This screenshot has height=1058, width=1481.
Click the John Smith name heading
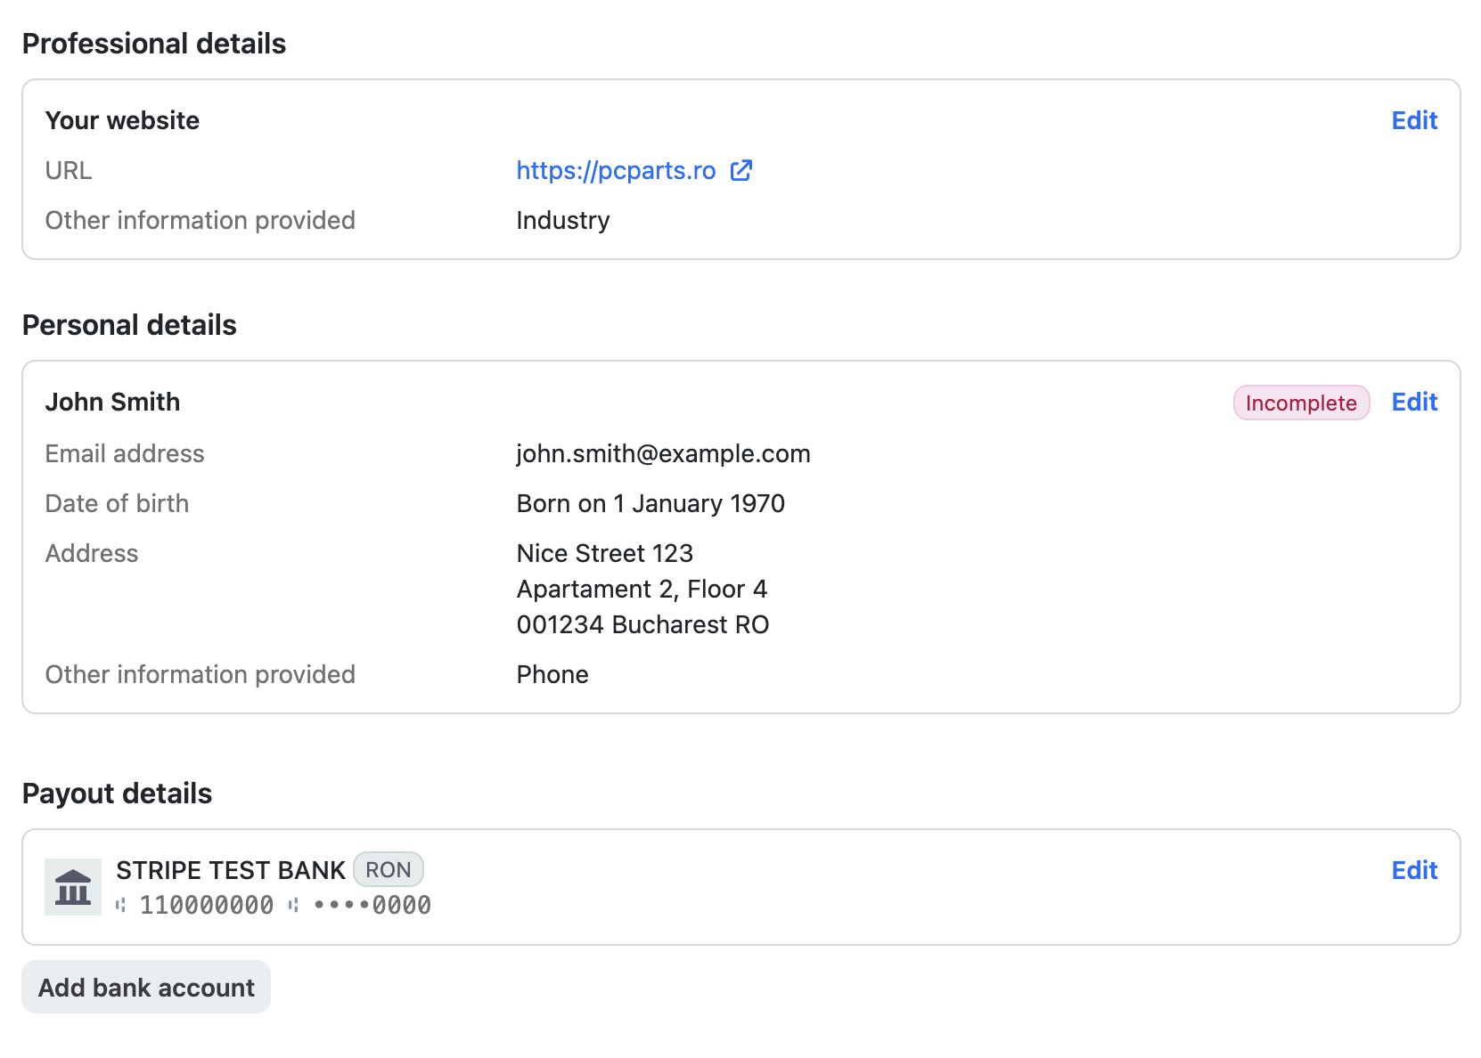[x=112, y=402]
